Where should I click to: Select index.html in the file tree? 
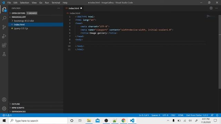tap(36, 24)
